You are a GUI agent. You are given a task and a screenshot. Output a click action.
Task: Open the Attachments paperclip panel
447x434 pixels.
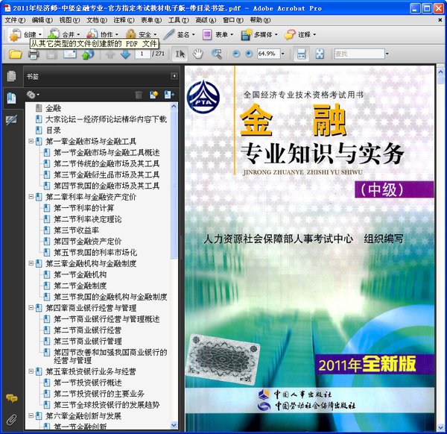tap(11, 419)
